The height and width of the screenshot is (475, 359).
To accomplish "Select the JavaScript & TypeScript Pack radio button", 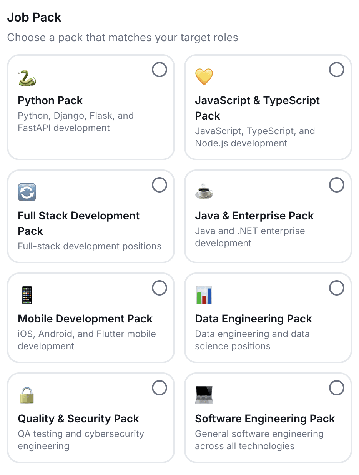I will pyautogui.click(x=337, y=70).
